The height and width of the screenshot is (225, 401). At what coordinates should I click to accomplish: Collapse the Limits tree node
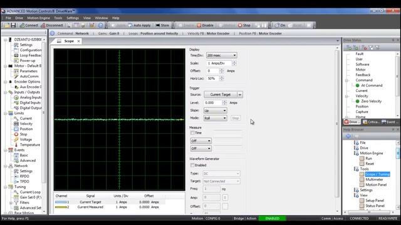coord(6,113)
